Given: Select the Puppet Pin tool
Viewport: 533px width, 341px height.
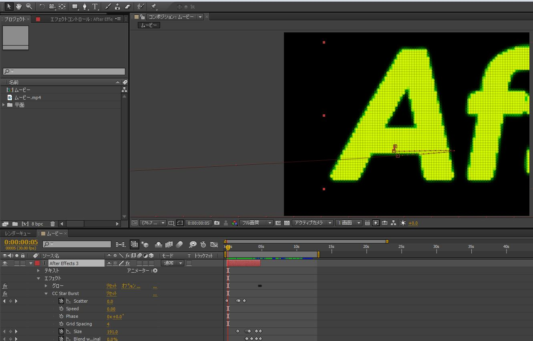Looking at the screenshot, I should [x=153, y=6].
